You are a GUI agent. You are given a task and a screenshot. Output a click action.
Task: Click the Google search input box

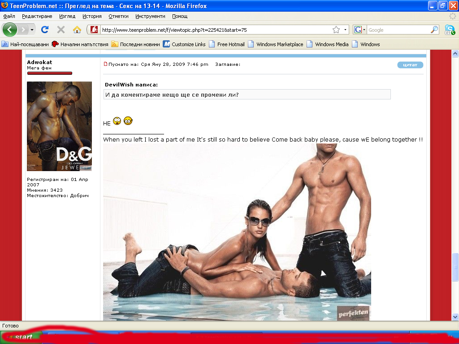(398, 30)
